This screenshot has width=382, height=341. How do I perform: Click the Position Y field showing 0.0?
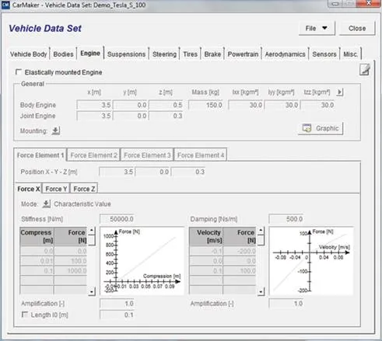pos(152,172)
